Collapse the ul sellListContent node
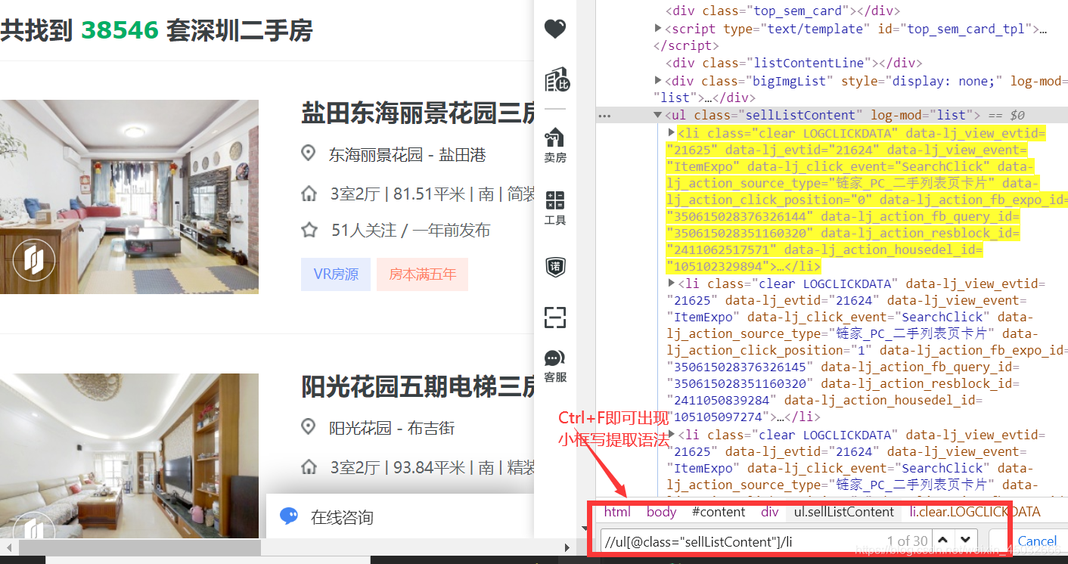The image size is (1068, 564). [x=657, y=115]
